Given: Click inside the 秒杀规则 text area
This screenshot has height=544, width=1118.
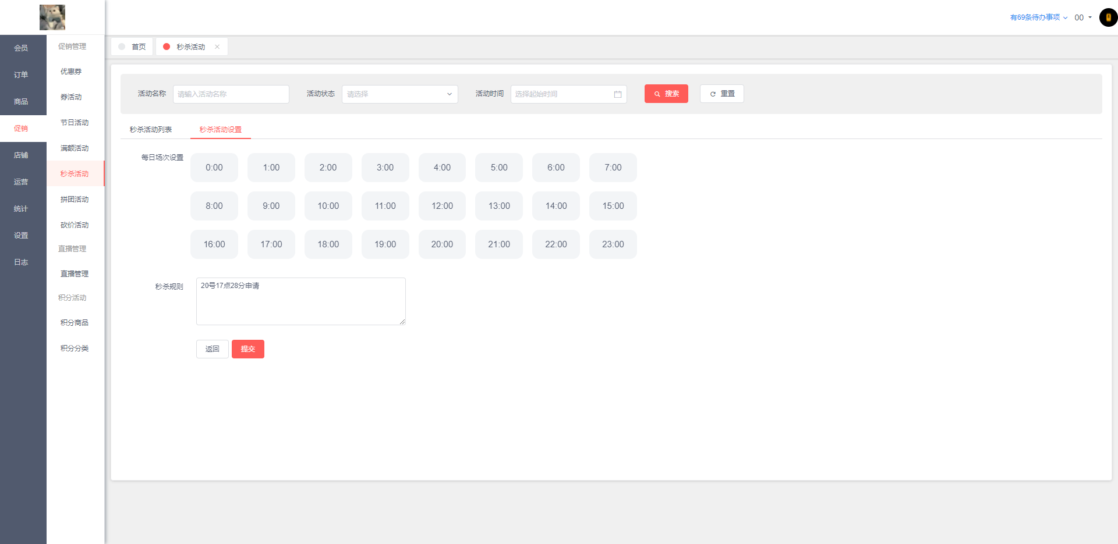Looking at the screenshot, I should 301,301.
